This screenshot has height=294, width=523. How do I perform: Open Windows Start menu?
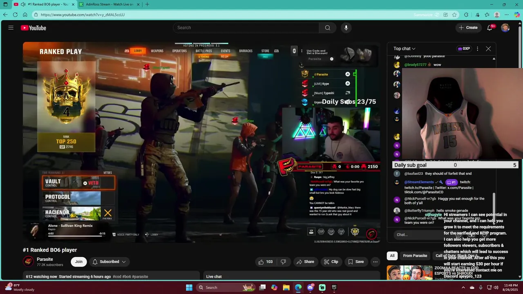[x=189, y=287]
